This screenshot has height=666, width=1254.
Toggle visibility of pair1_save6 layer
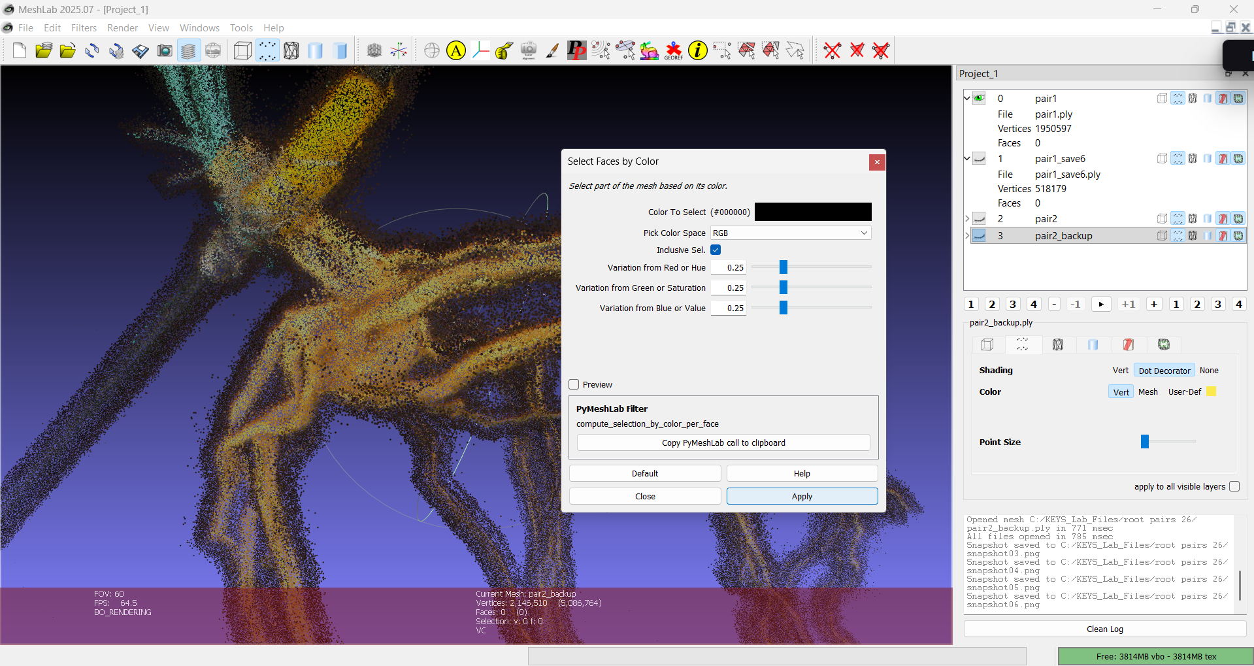979,159
